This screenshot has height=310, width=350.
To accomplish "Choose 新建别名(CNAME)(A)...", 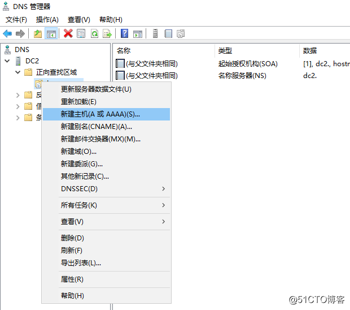I will pyautogui.click(x=107, y=127).
